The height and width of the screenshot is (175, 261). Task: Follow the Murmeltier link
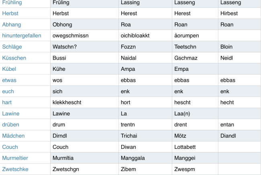[x=15, y=158]
